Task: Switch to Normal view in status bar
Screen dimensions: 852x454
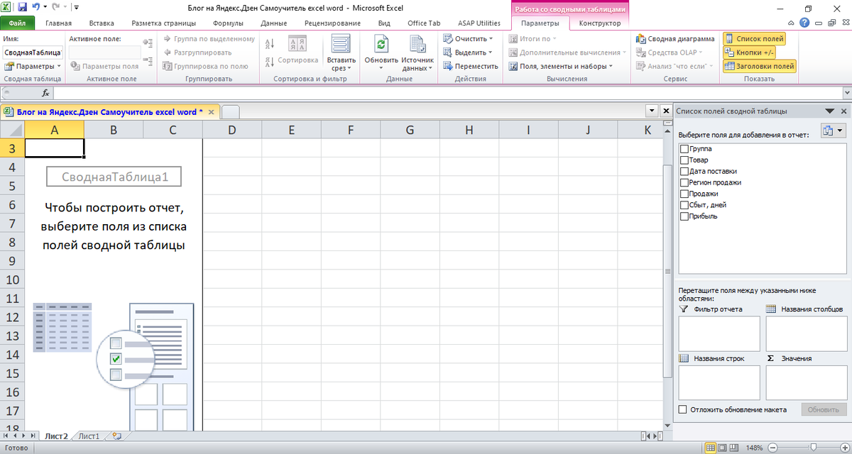Action: pos(711,448)
